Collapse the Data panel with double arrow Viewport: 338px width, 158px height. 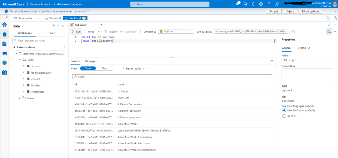[x=63, y=26]
